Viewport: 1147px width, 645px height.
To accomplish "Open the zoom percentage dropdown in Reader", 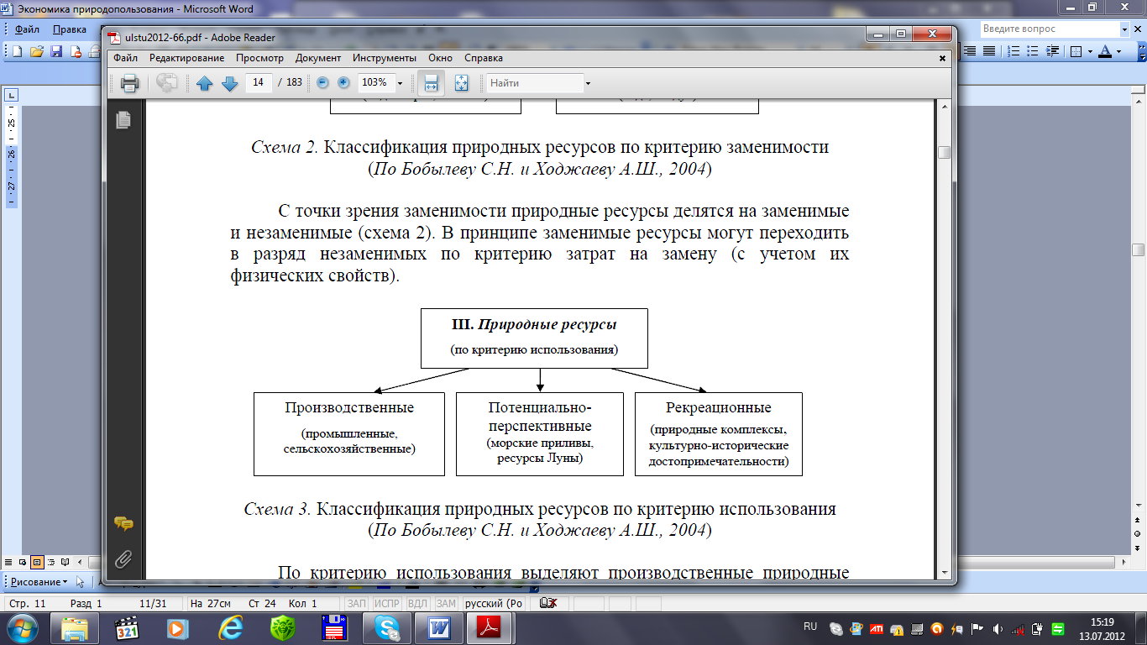I will [400, 83].
